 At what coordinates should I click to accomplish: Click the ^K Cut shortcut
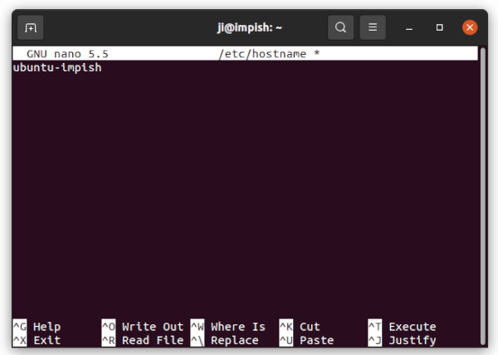(x=300, y=327)
